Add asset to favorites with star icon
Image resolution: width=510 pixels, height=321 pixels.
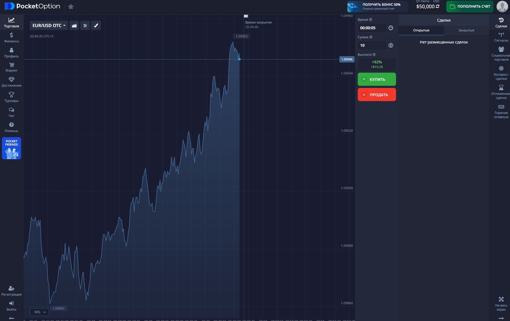[x=71, y=7]
